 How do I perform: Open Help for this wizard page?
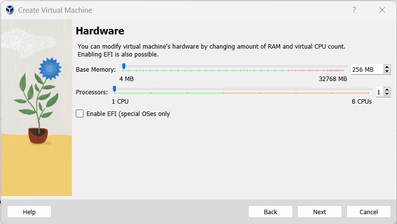(29, 212)
